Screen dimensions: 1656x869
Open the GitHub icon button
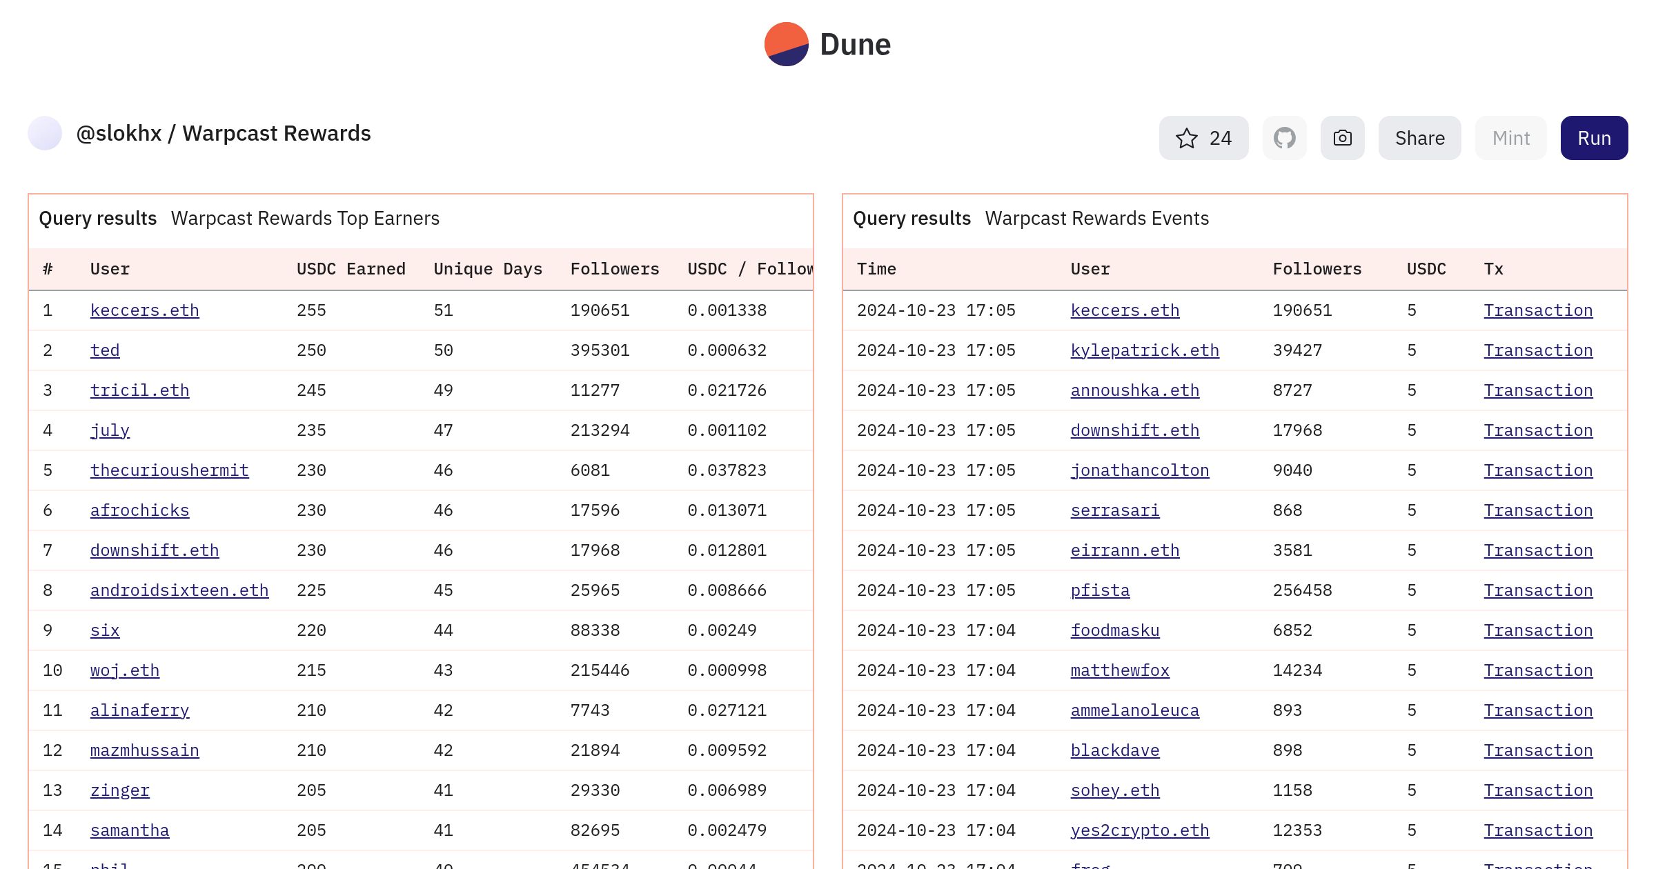pyautogui.click(x=1284, y=138)
